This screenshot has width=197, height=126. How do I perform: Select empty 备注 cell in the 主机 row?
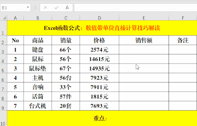click(x=183, y=78)
